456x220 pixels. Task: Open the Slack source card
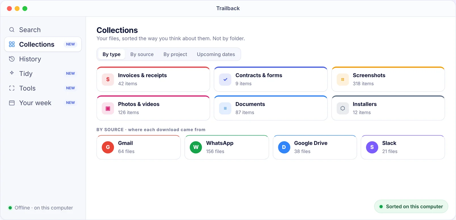(403, 147)
